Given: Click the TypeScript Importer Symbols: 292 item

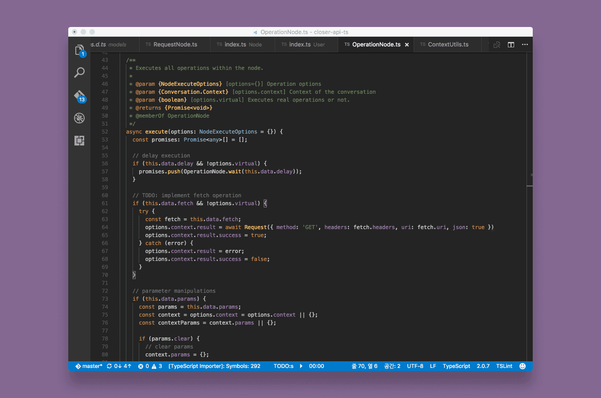Looking at the screenshot, I should coord(214,366).
